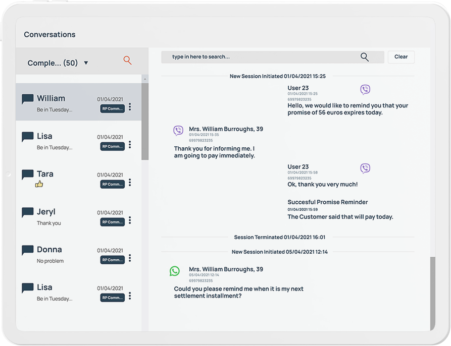Click the 'type in here to search...' field

[x=273, y=57]
